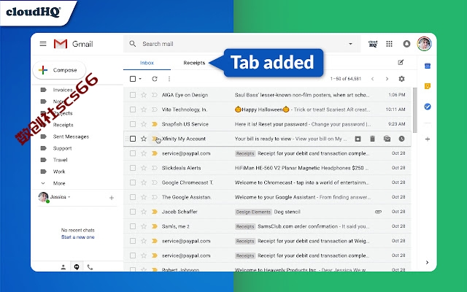The image size is (467, 292).
Task: Tick the checkbox for Xfinity My Account
Action: coord(133,139)
